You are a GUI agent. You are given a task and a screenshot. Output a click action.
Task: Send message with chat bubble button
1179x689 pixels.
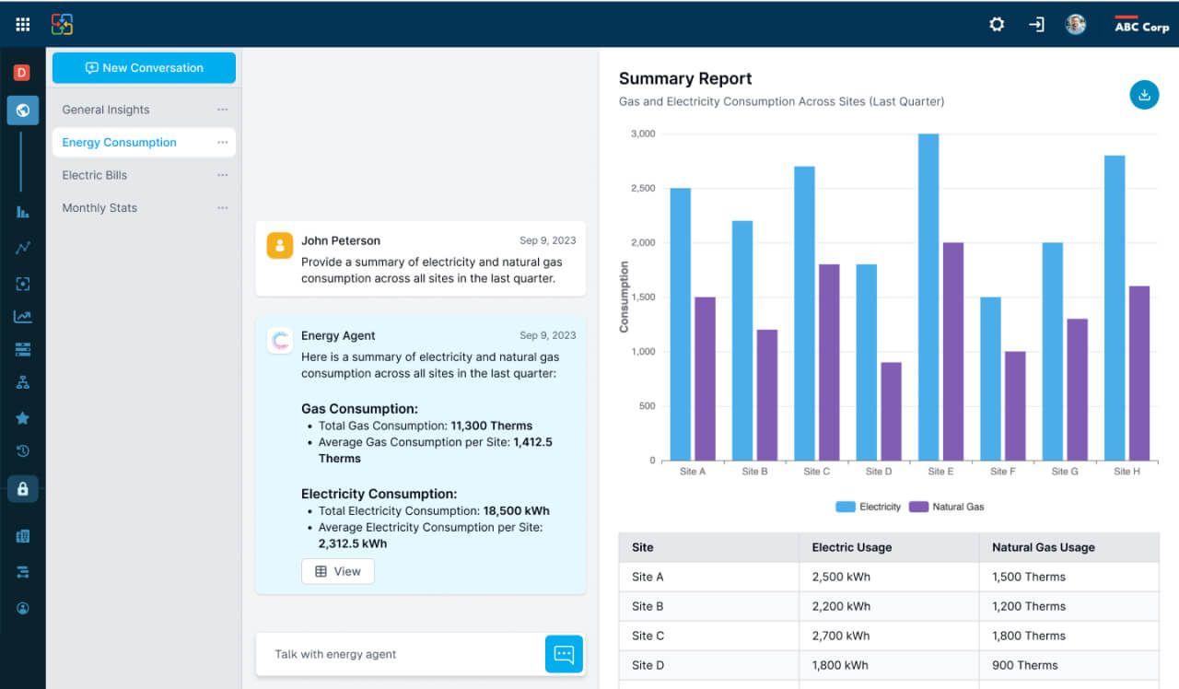click(x=564, y=654)
